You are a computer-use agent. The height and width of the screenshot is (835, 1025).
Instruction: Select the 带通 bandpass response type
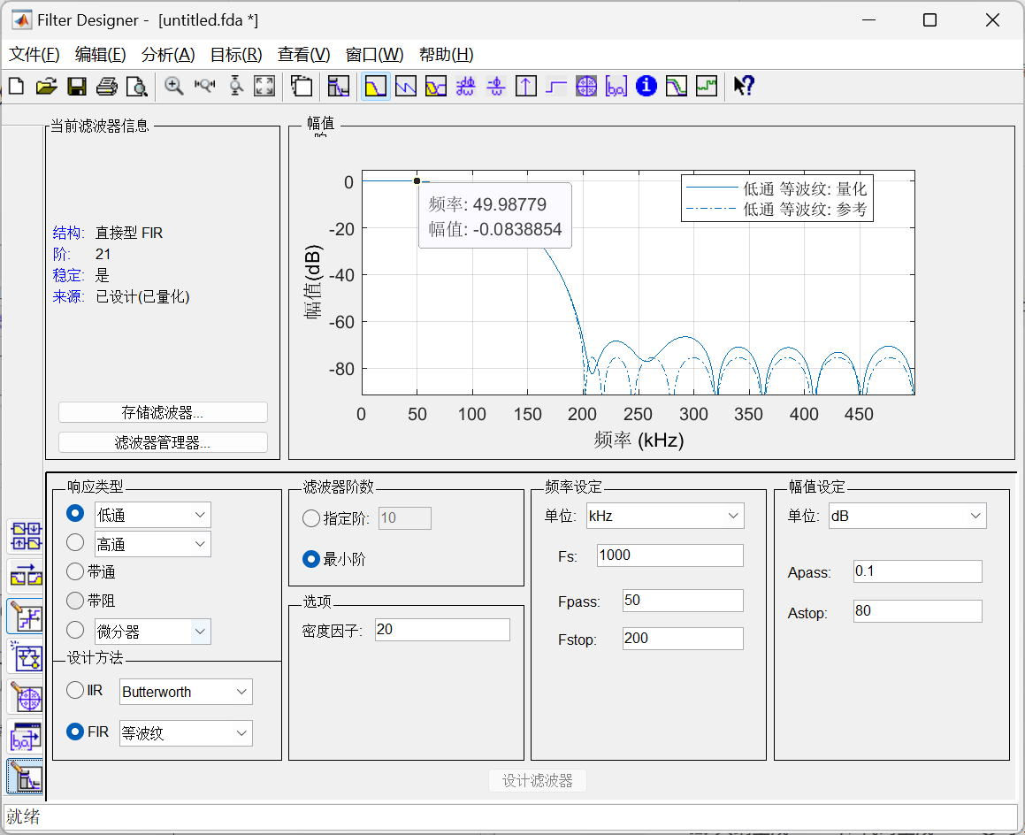91,571
